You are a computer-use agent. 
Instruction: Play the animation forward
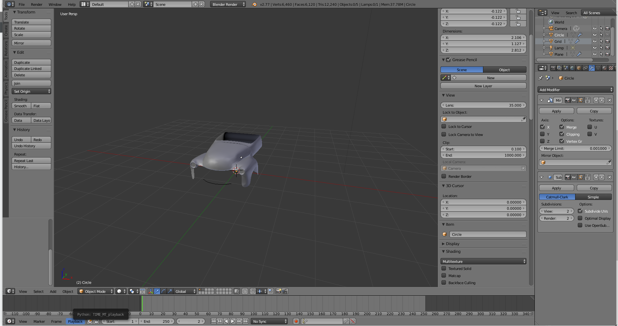(x=233, y=321)
